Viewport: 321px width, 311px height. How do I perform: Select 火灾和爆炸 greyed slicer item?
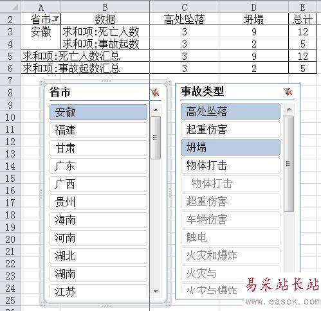[x=230, y=255]
